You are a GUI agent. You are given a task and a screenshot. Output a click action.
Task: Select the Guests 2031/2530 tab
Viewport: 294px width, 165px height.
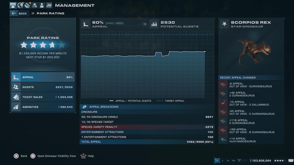(43, 87)
